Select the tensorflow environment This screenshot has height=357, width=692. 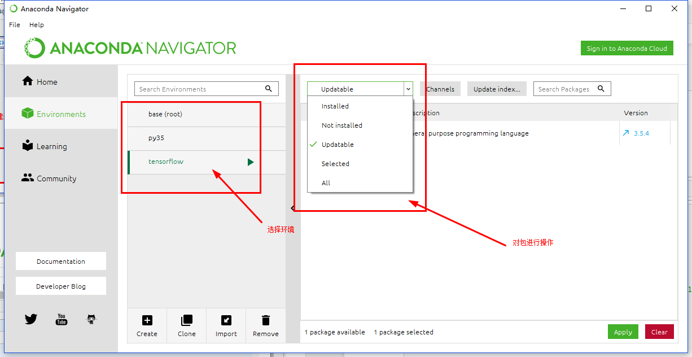207,162
